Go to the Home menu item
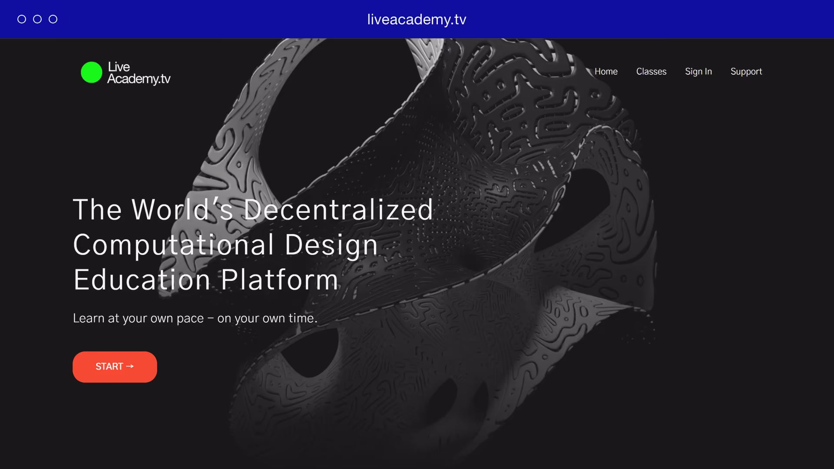The width and height of the screenshot is (834, 469). [x=606, y=71]
